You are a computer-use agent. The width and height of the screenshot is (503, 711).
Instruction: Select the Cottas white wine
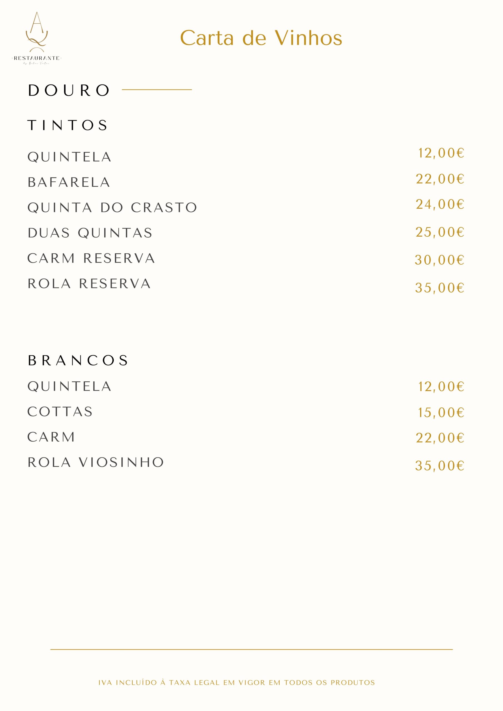(60, 412)
